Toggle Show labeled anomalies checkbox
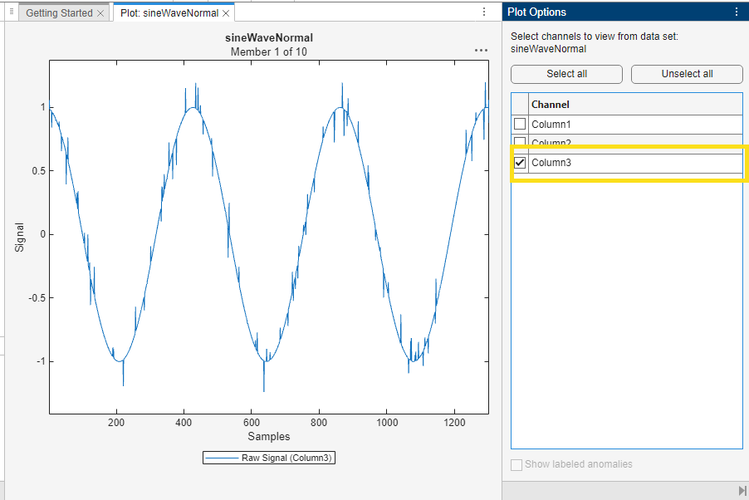The height and width of the screenshot is (500, 749). pos(516,464)
